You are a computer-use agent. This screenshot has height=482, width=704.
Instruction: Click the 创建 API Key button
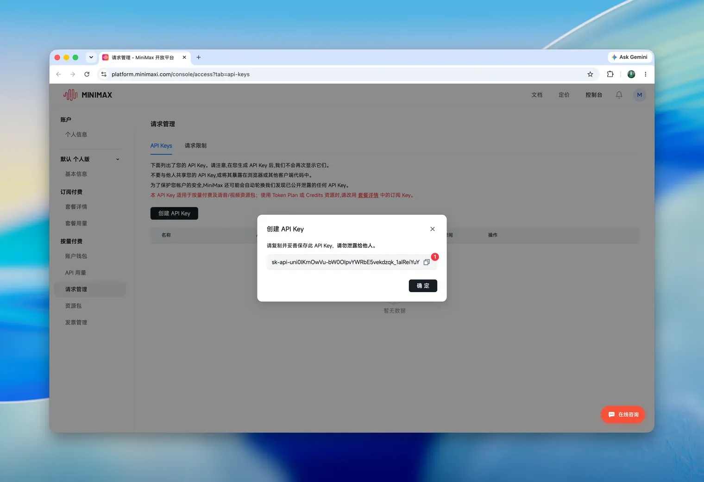point(174,213)
